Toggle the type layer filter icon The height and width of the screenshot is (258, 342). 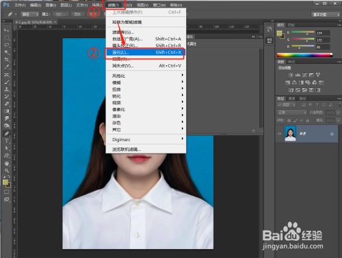(x=317, y=105)
